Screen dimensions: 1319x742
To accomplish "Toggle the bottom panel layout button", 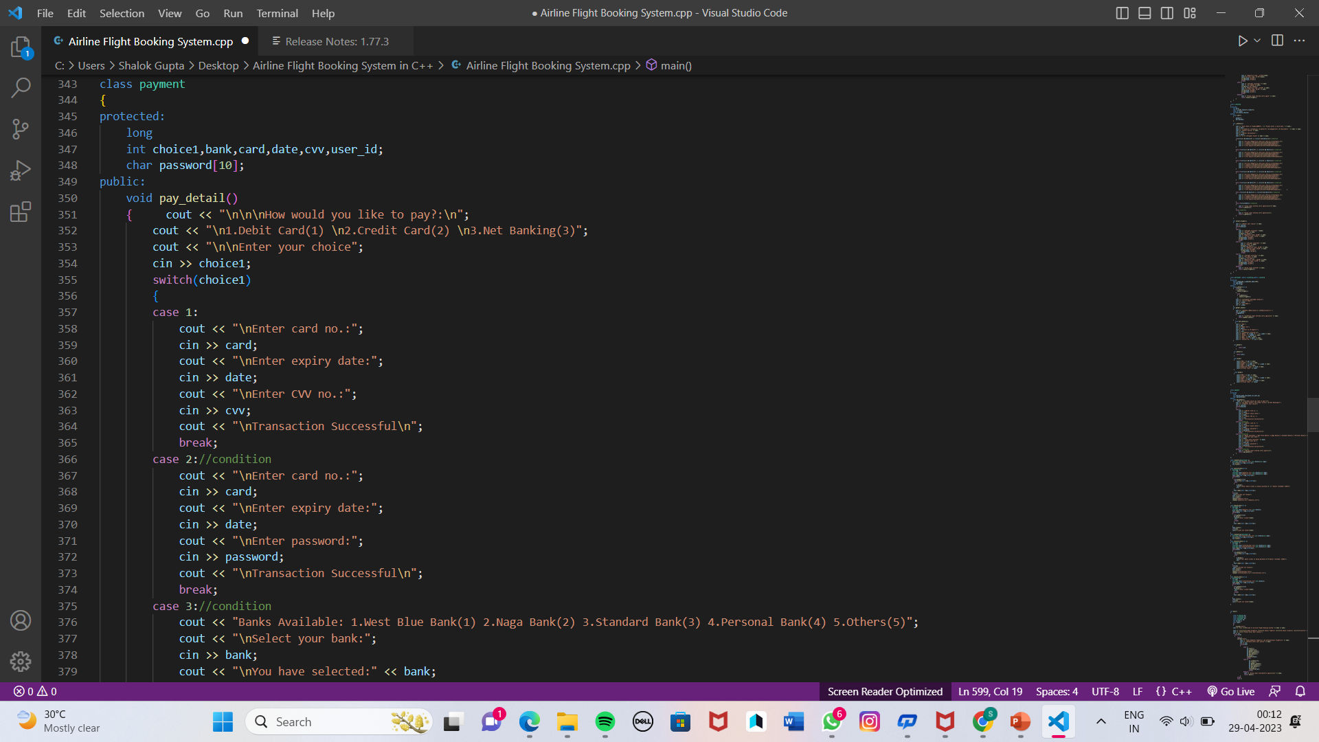I will 1145,13.
